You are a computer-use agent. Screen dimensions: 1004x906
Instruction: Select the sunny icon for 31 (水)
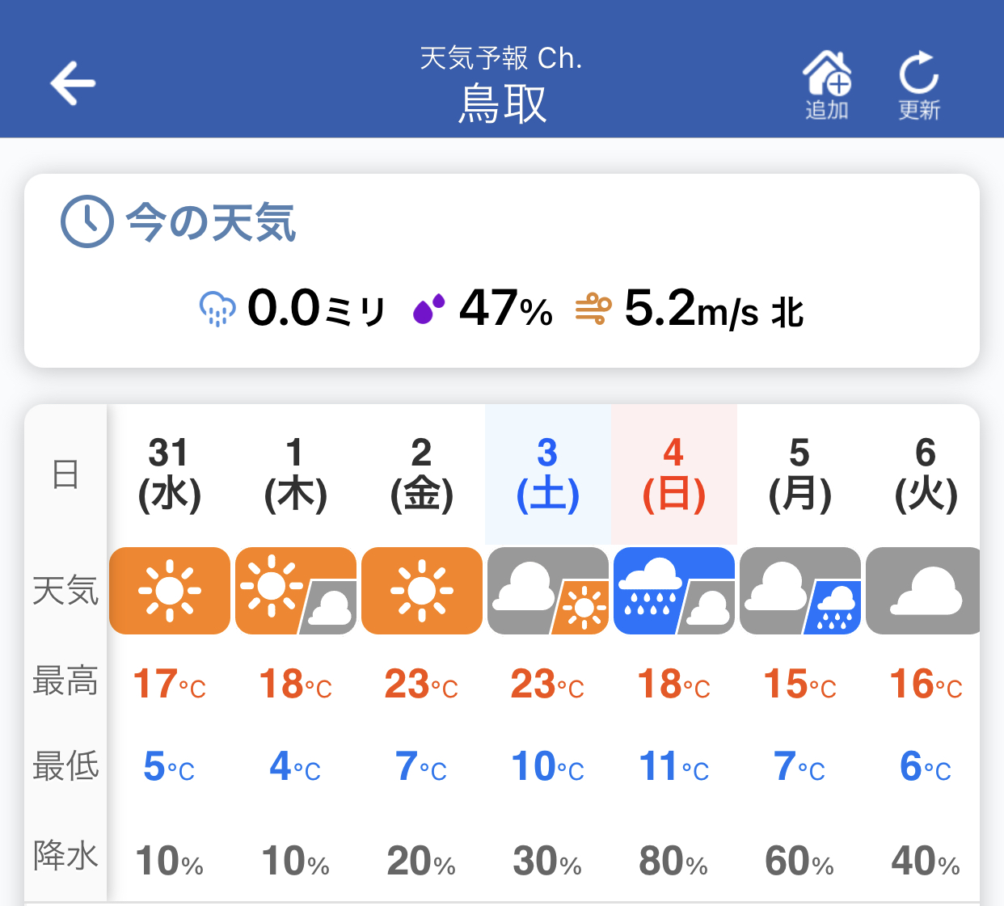(x=170, y=591)
